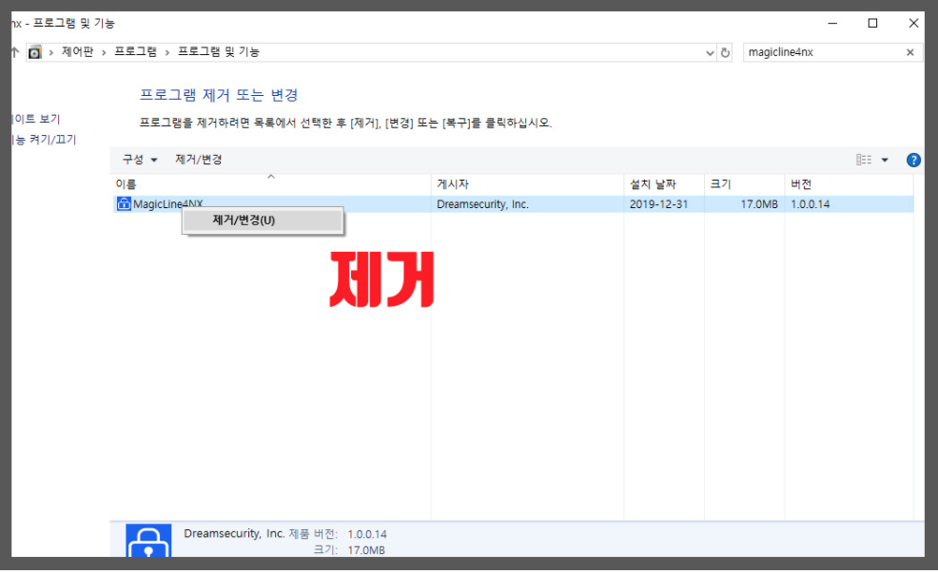Open the 기능 켜기/끄기 sidebar link
Image resolution: width=938 pixels, height=574 pixels.
pyautogui.click(x=45, y=140)
